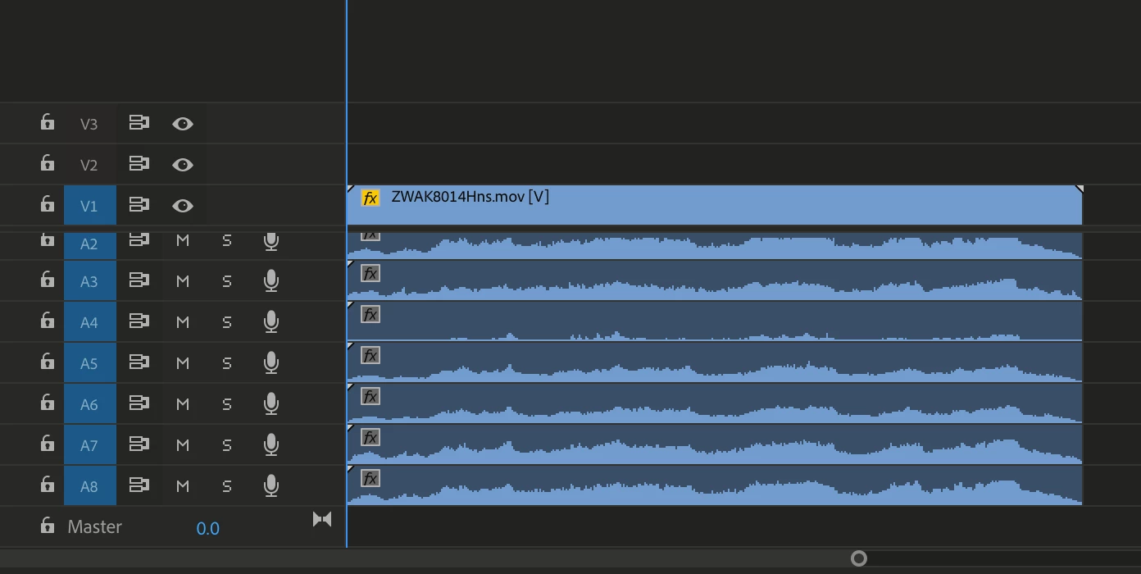Solo audio track A3
Viewport: 1141px width, 574px height.
coord(227,281)
